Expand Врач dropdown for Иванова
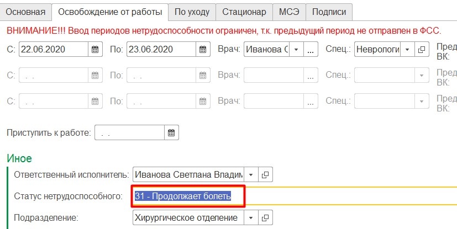Image resolution: width=457 pixels, height=229 pixels. (296, 49)
